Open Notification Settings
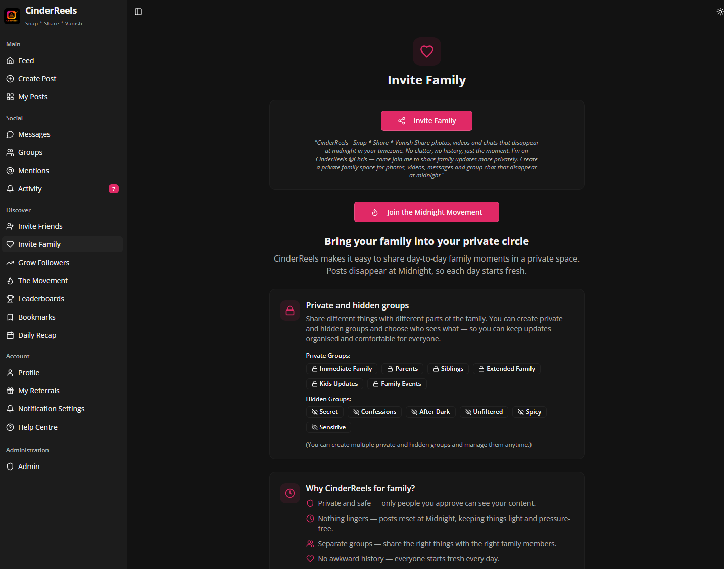The height and width of the screenshot is (569, 724). coord(62,409)
